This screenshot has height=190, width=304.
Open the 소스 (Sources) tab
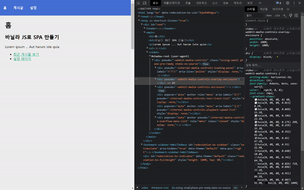tap(215, 3)
